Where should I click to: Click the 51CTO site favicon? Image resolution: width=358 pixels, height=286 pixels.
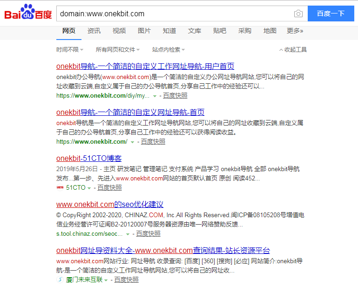[x=60, y=187]
